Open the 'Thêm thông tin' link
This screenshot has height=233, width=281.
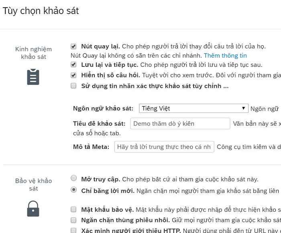pos(225,56)
